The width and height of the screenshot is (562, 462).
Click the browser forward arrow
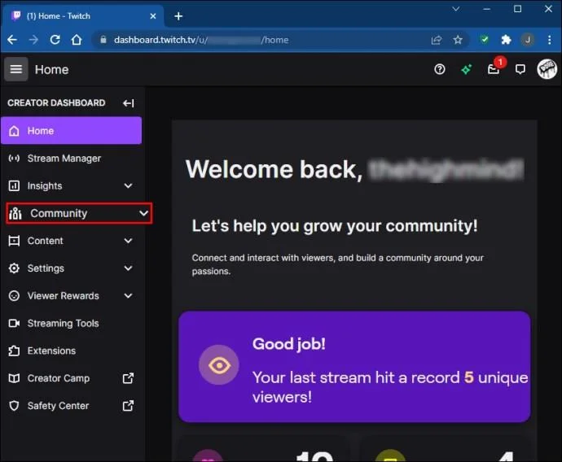[33, 40]
